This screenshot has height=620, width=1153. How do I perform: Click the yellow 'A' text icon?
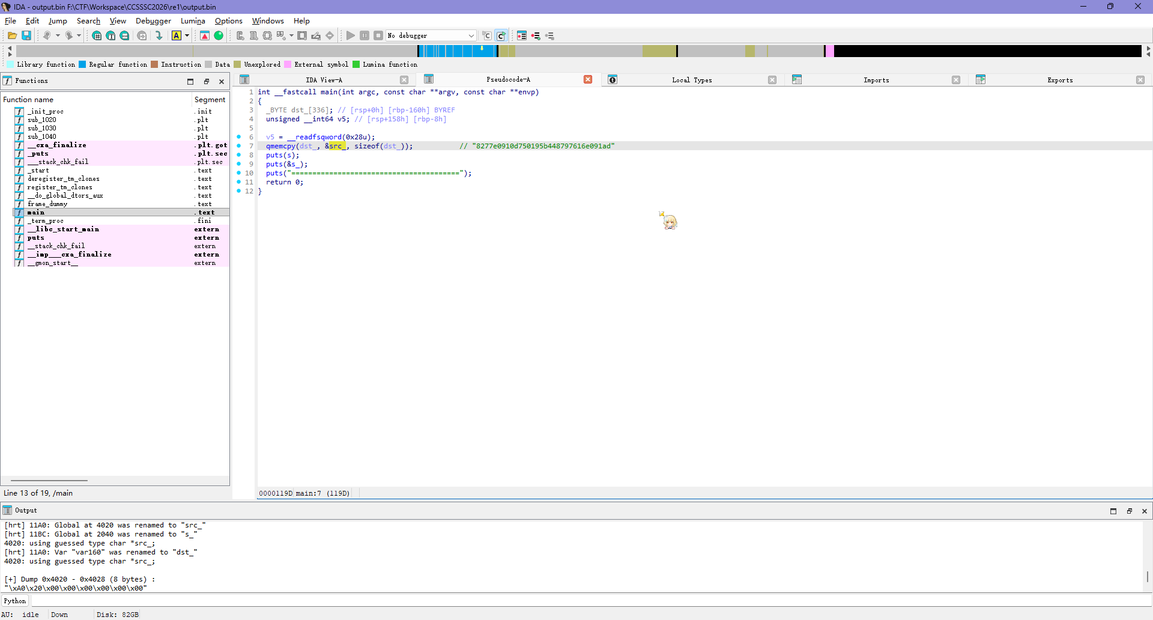pyautogui.click(x=177, y=36)
